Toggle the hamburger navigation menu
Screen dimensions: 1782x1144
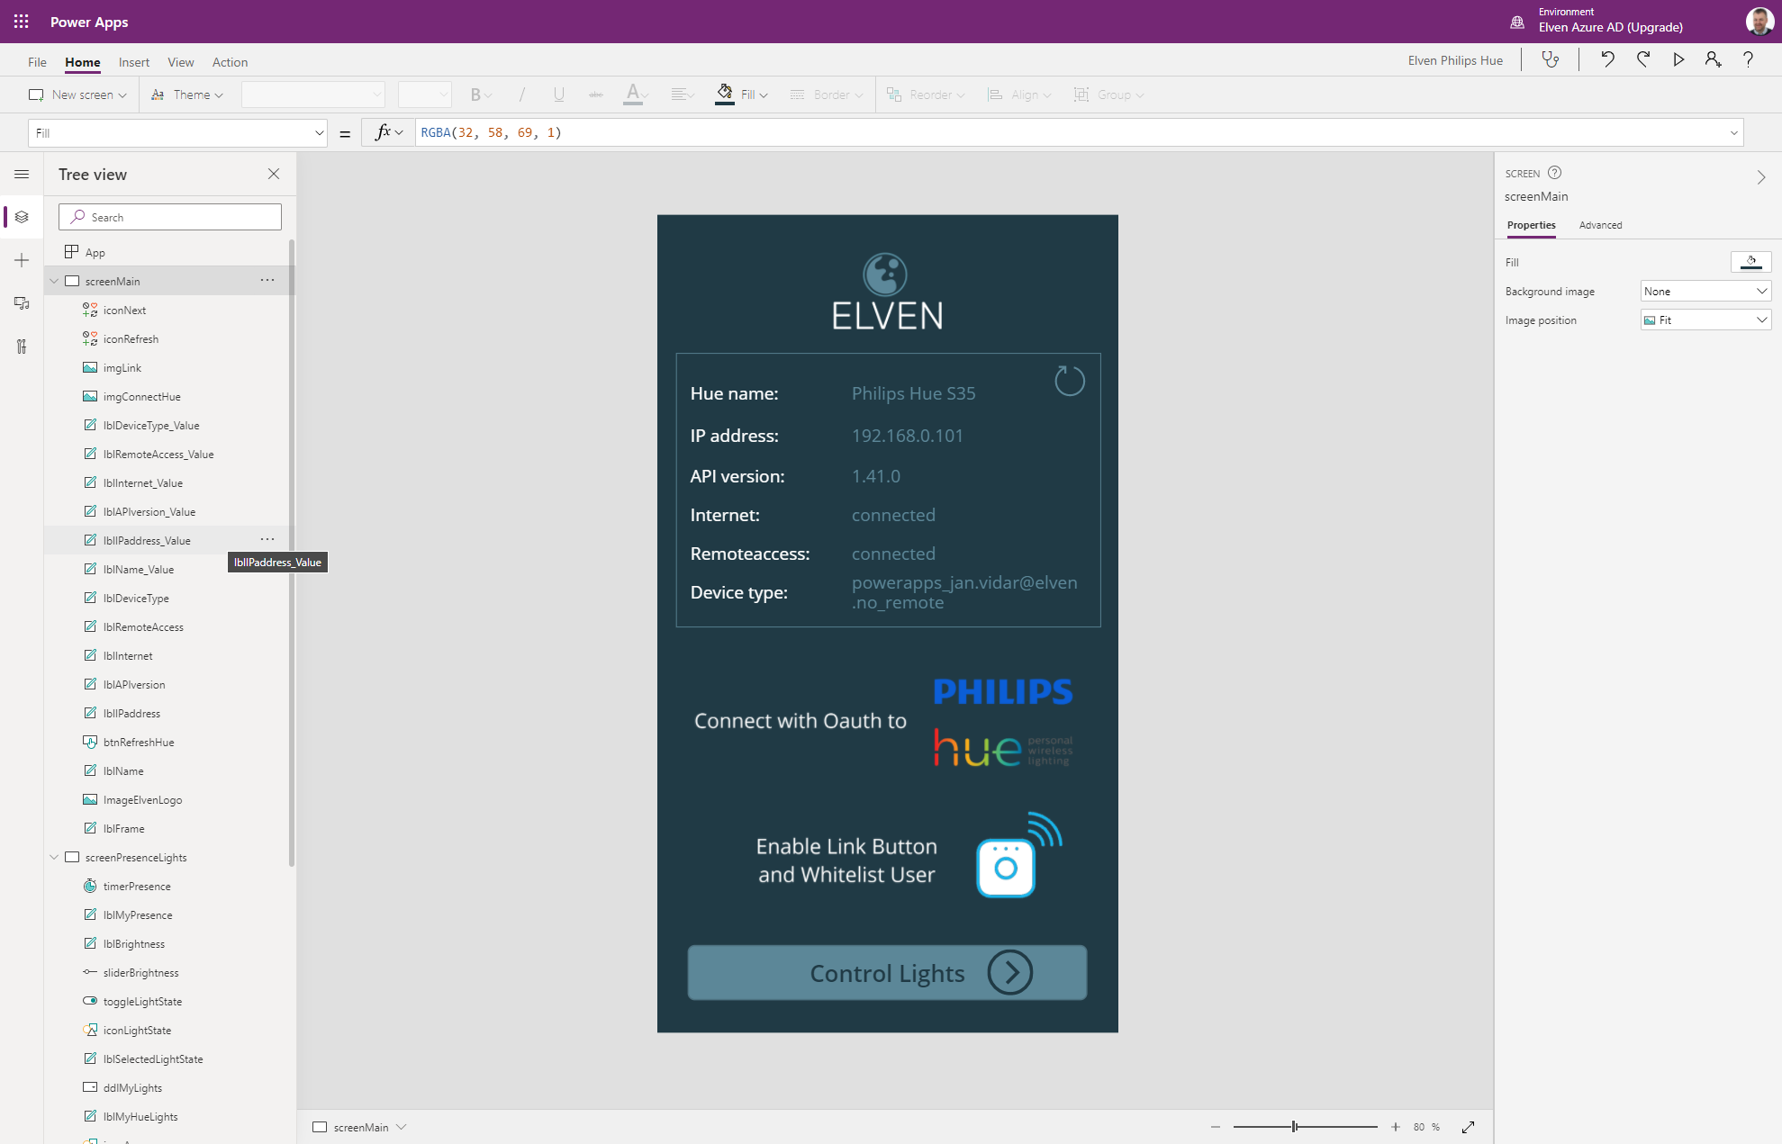coord(22,174)
